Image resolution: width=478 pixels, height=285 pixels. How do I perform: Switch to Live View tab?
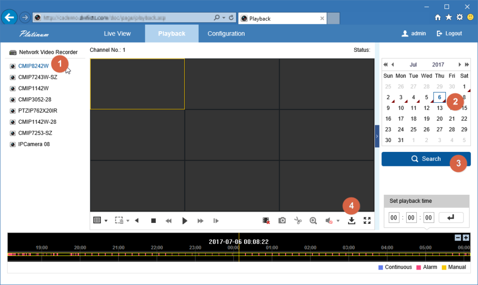[x=117, y=34]
